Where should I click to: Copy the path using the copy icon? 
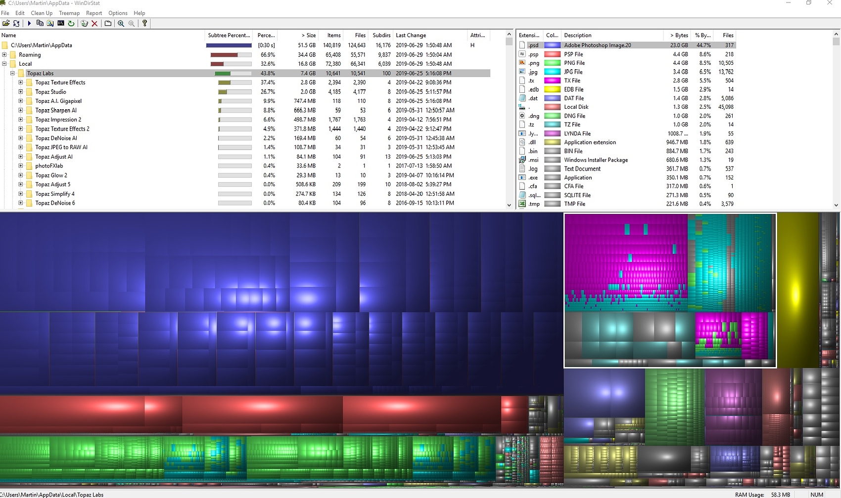pyautogui.click(x=40, y=23)
